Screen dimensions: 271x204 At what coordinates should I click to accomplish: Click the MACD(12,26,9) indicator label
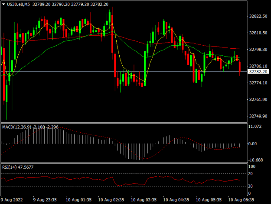17,127
